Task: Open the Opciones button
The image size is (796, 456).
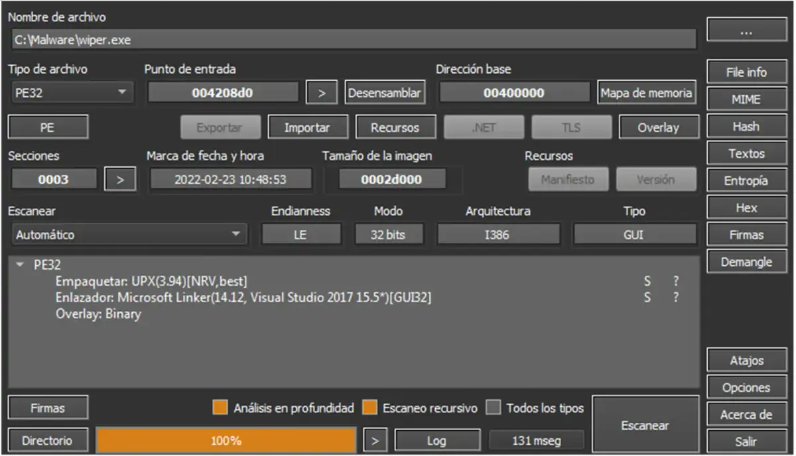Action: (746, 388)
